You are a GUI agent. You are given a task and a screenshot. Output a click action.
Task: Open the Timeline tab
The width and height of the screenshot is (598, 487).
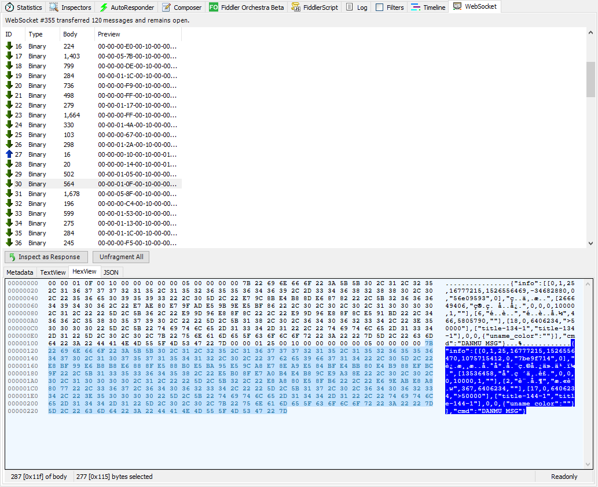(x=428, y=8)
